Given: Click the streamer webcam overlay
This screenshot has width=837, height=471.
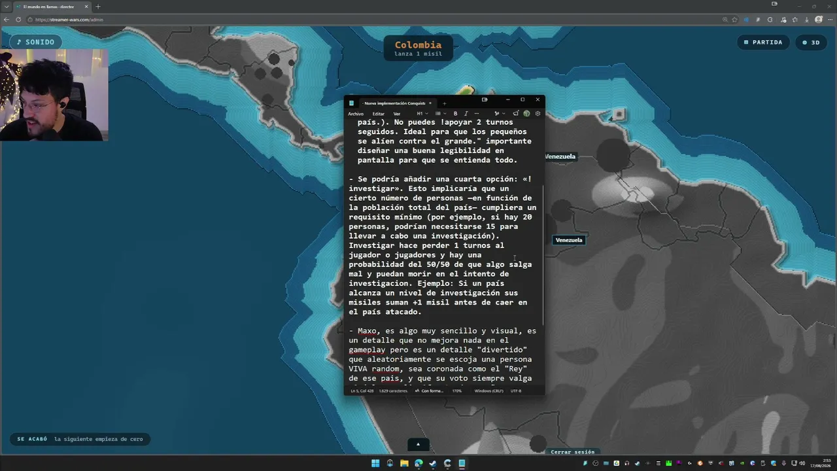Looking at the screenshot, I should (54, 95).
